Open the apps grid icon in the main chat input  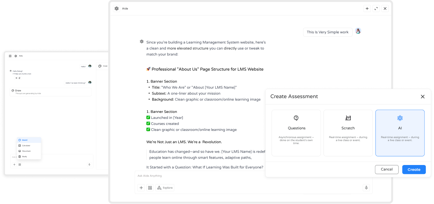point(150,187)
